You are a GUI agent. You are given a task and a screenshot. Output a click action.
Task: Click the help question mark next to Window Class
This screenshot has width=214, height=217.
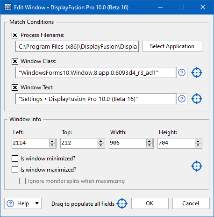click(182, 72)
